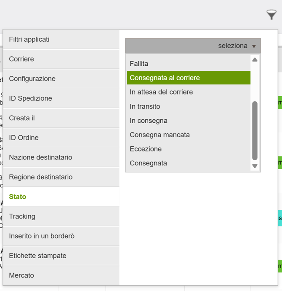
Task: Open the 'Mercato' filter category
Action: point(61,275)
